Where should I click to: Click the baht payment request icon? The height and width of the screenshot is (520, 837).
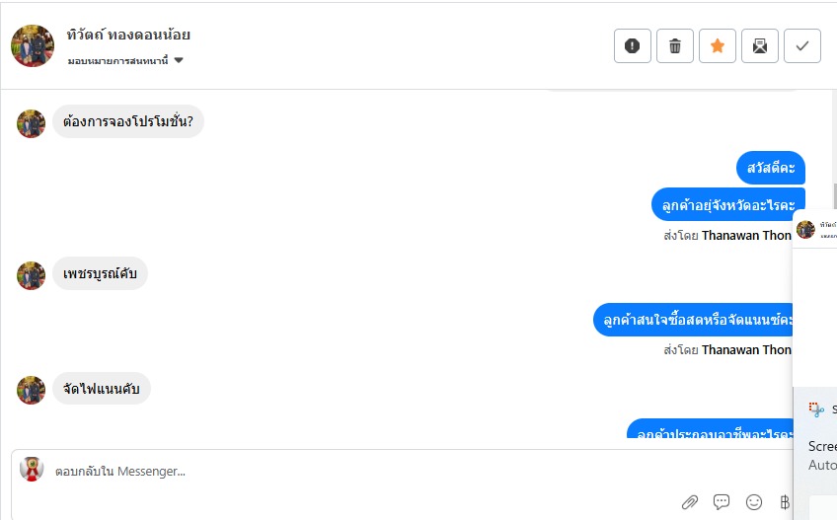coord(785,502)
